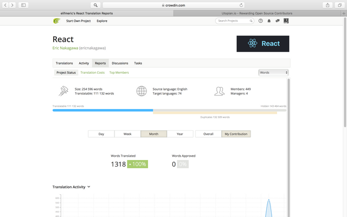Open Eric Nakagawa's profile link
This screenshot has width=347, height=217.
pyautogui.click(x=65, y=48)
